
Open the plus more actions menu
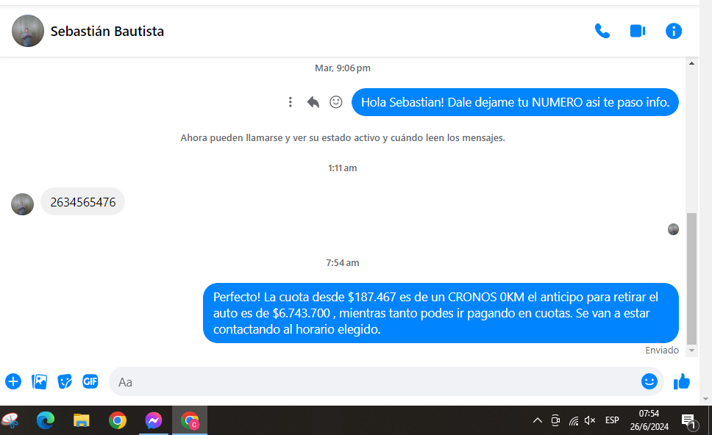click(13, 381)
